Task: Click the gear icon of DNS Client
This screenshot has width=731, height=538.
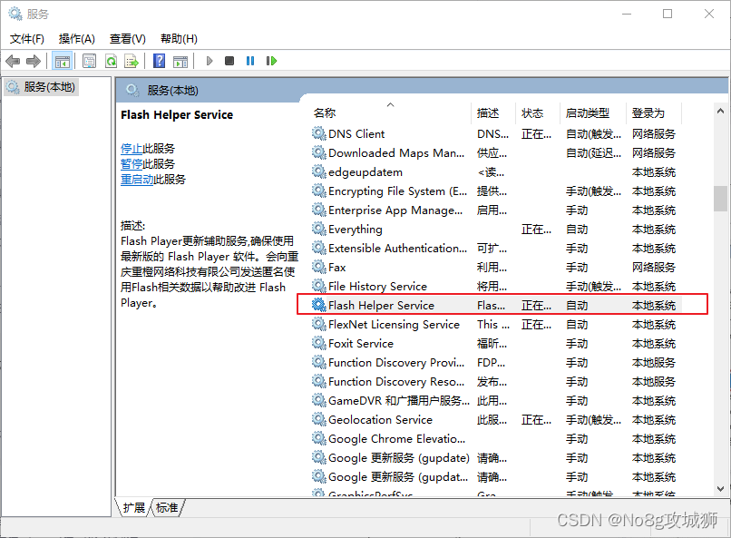Action: (319, 133)
